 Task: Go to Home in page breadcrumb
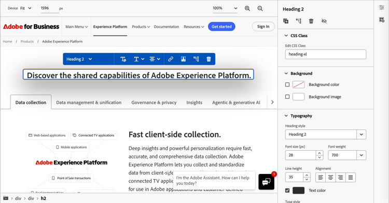[x=7, y=41]
